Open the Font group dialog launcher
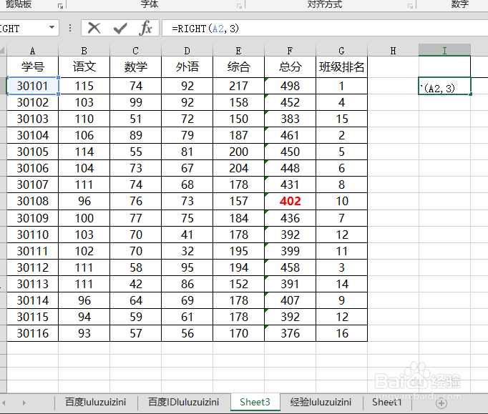 (239, 6)
